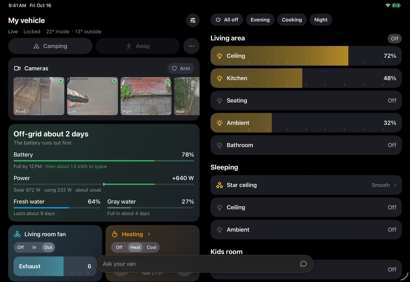Adjust the Kitchen brightness slider
Screen dimensions: 410x282
[x=306, y=78]
